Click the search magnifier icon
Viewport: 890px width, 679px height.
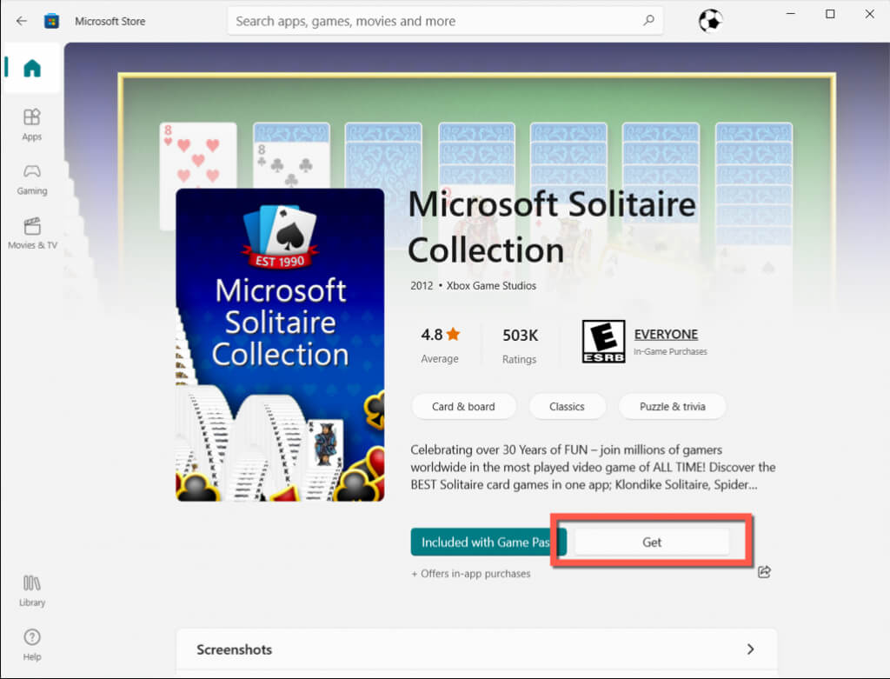pyautogui.click(x=648, y=21)
